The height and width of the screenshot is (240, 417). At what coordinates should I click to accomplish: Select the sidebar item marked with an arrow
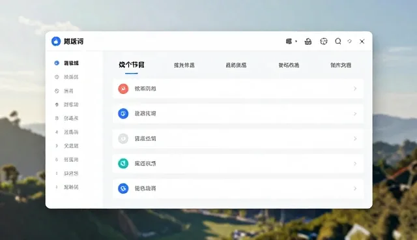click(x=66, y=146)
